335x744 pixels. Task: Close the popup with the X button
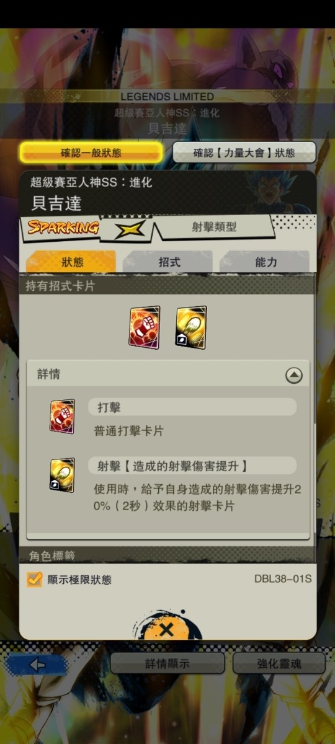point(166,630)
